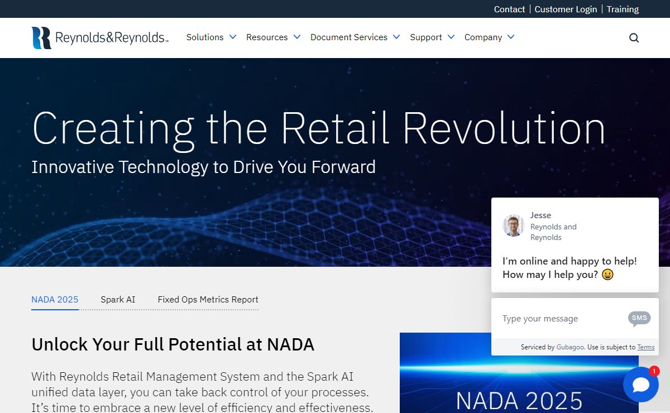Open the Contact link in top bar

pos(509,9)
